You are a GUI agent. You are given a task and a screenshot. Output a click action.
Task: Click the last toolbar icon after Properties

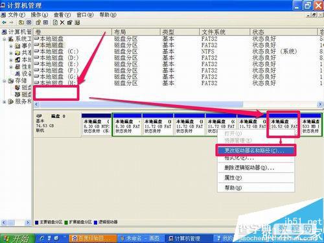77,23
